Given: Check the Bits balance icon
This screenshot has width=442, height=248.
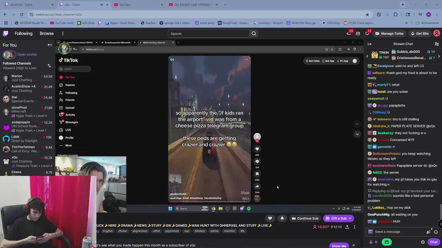Looking at the screenshot, I should (371, 242).
